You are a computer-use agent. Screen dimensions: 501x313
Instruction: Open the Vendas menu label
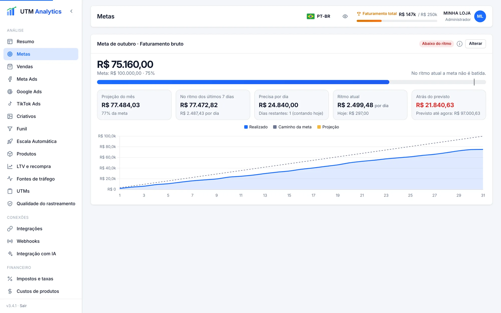point(25,67)
